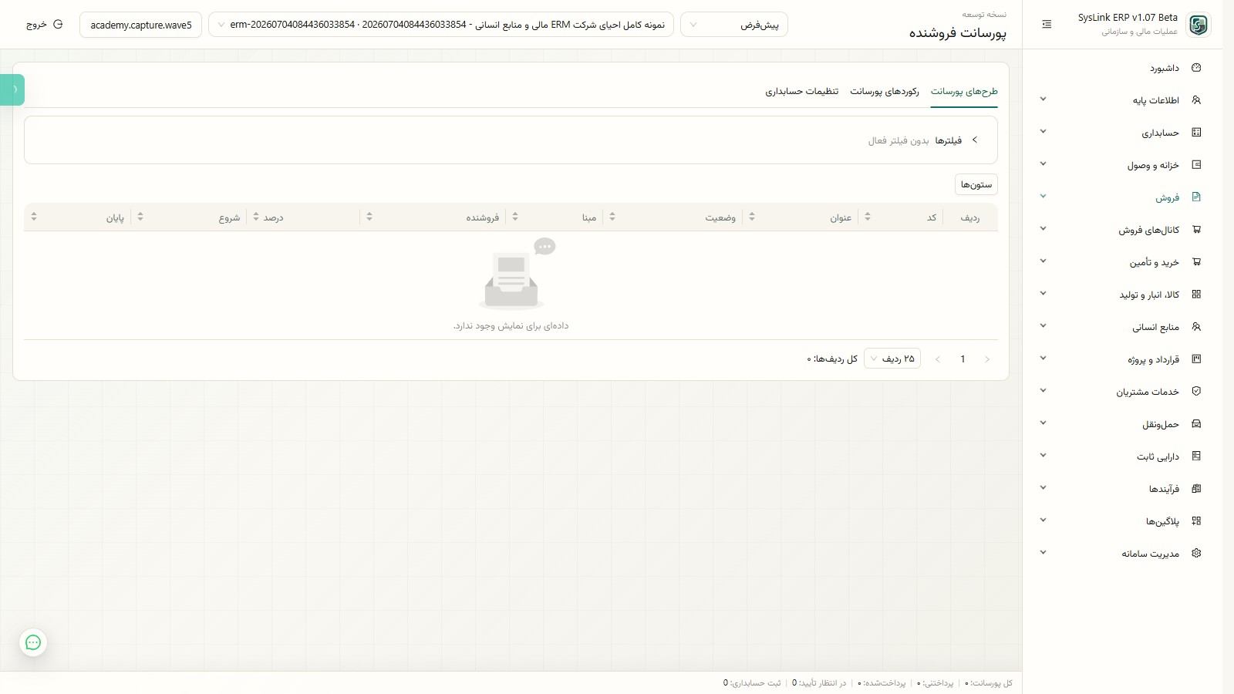The image size is (1234, 694).
Task: Sort the درصد column using its arrows
Action: click(256, 217)
